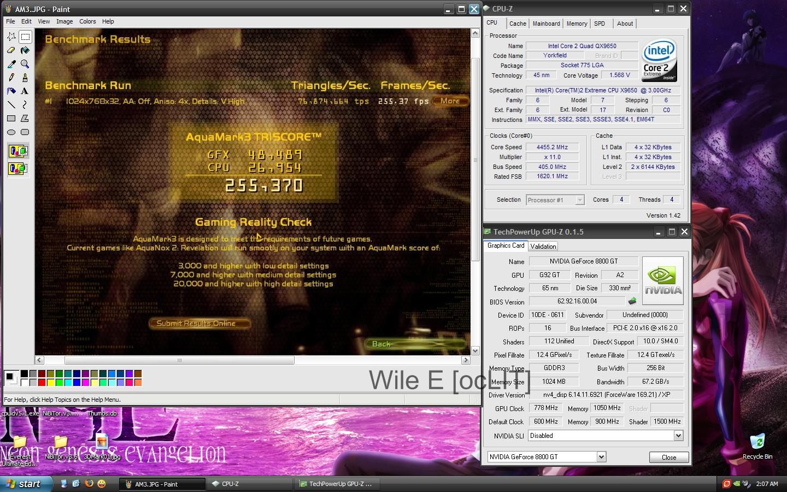Open the NiBiTor.v3.6 desktop folder
The image size is (787, 492).
(x=61, y=447)
